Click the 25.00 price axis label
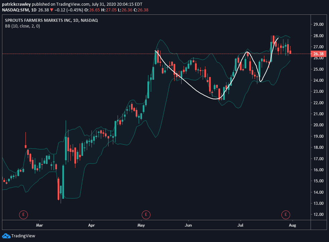This screenshot has height=242, width=329. 318,69
